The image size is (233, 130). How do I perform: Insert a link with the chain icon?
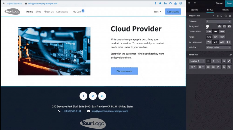point(229,67)
